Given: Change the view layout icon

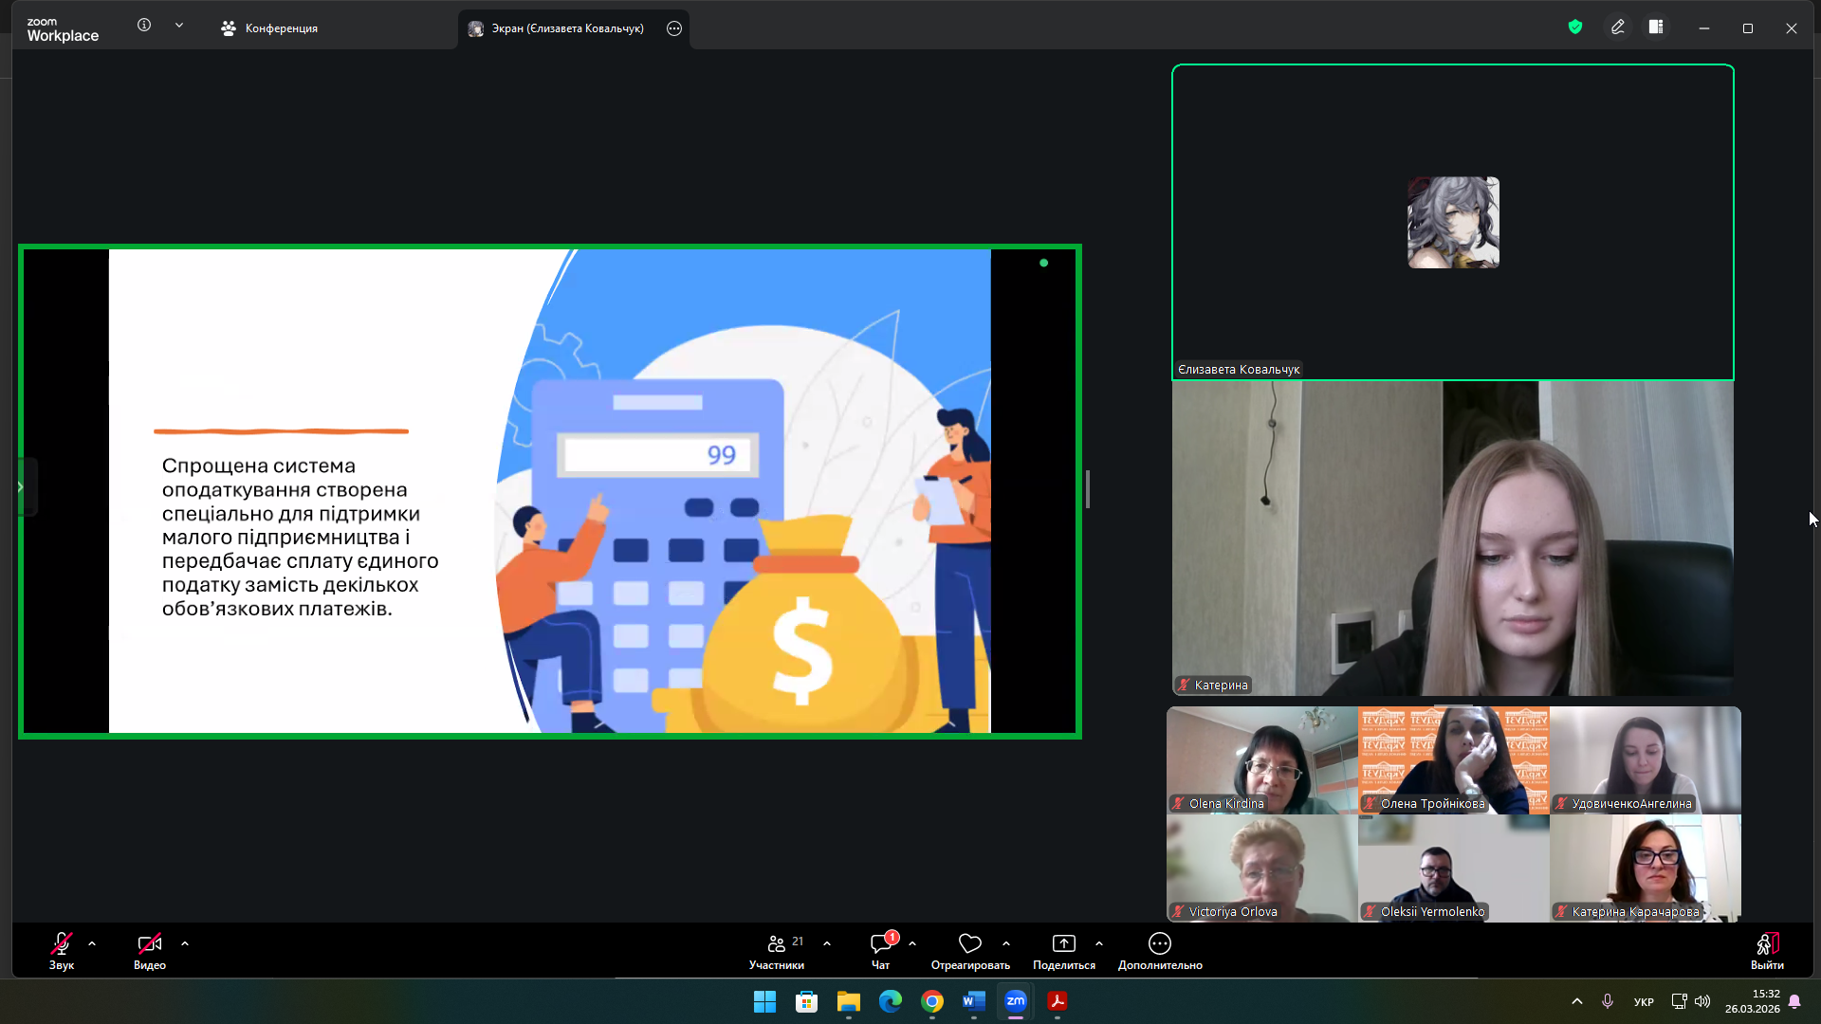Looking at the screenshot, I should pos(1656,27).
